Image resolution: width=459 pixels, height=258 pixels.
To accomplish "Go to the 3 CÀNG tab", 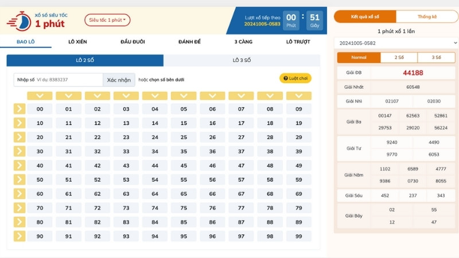I will point(243,42).
